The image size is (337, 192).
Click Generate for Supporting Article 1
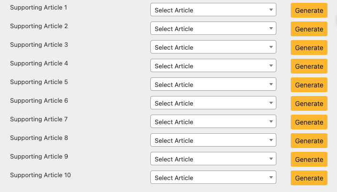[x=309, y=11]
